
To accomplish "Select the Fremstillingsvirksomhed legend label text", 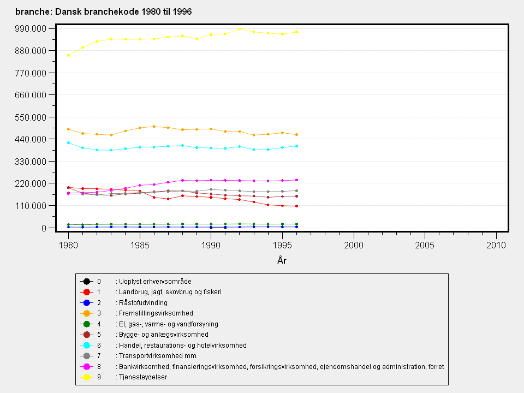I will [x=156, y=313].
